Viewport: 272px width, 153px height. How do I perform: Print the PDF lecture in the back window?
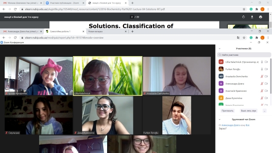click(261, 17)
